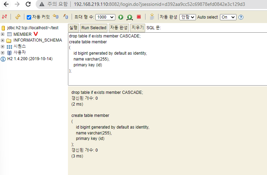Expand the MEMBER table node
Screen dimensions: 267x175
coord(2,34)
